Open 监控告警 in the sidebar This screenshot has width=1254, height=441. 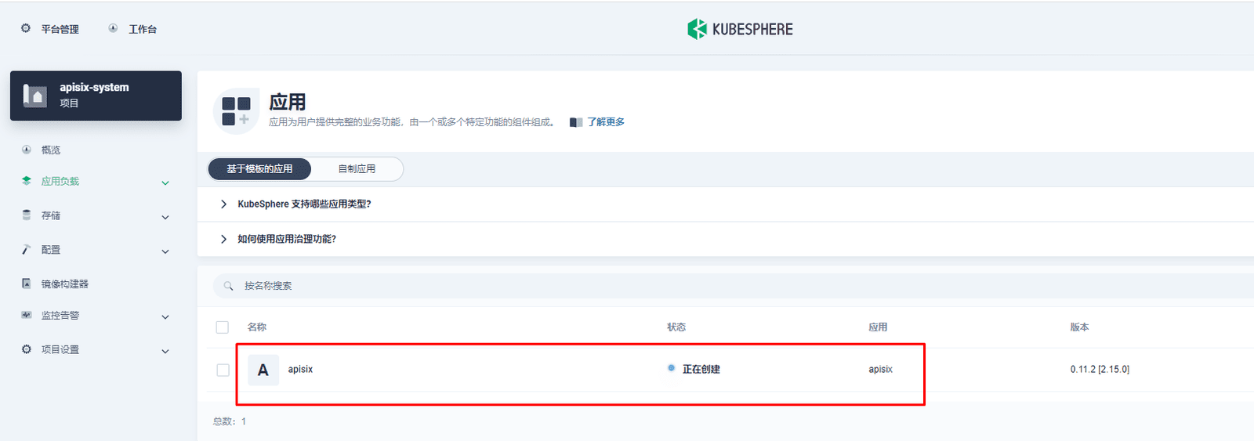[x=60, y=316]
